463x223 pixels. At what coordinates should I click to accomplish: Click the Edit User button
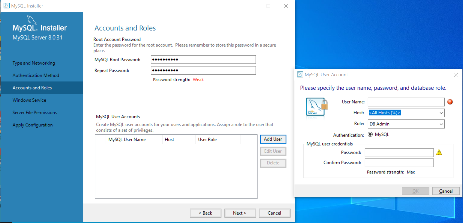tap(273, 151)
